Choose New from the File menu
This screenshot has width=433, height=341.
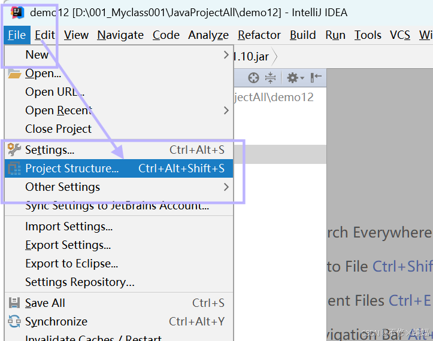click(x=119, y=54)
